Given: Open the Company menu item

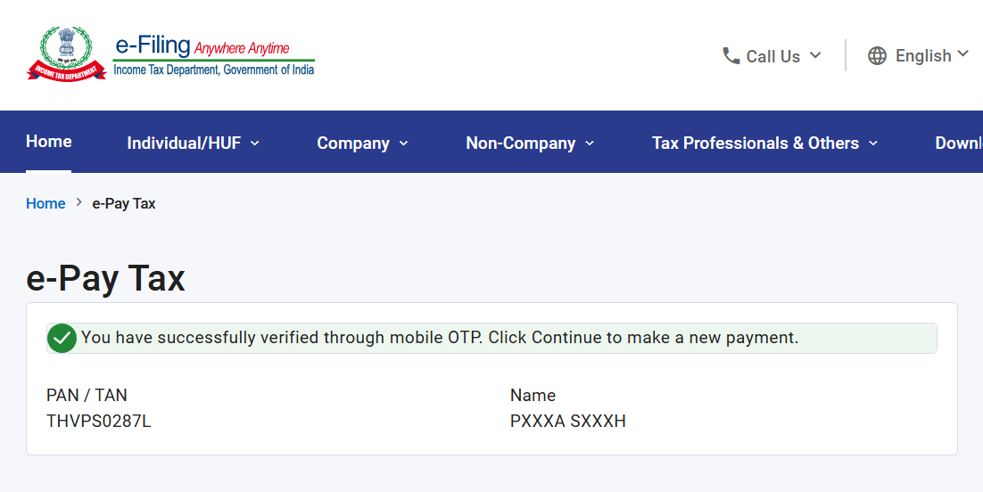Looking at the screenshot, I should pyautogui.click(x=353, y=143).
